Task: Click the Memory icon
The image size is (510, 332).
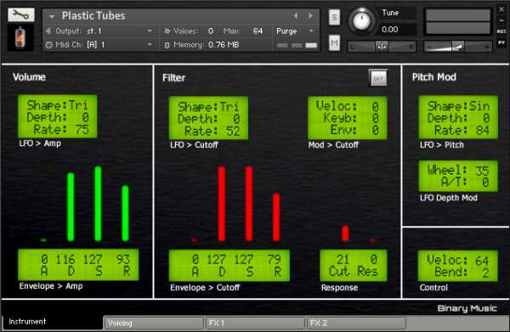Action: 167,45
